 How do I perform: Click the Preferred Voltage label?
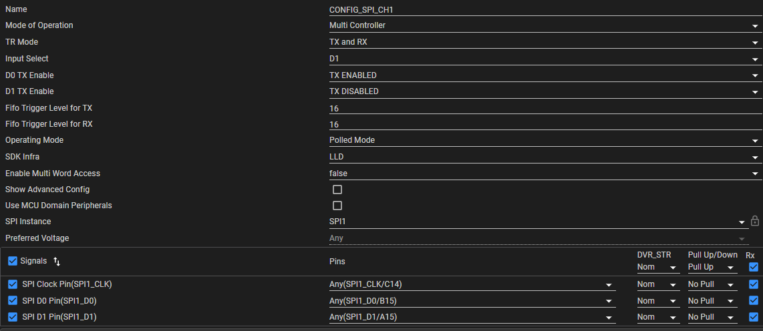[x=37, y=238]
